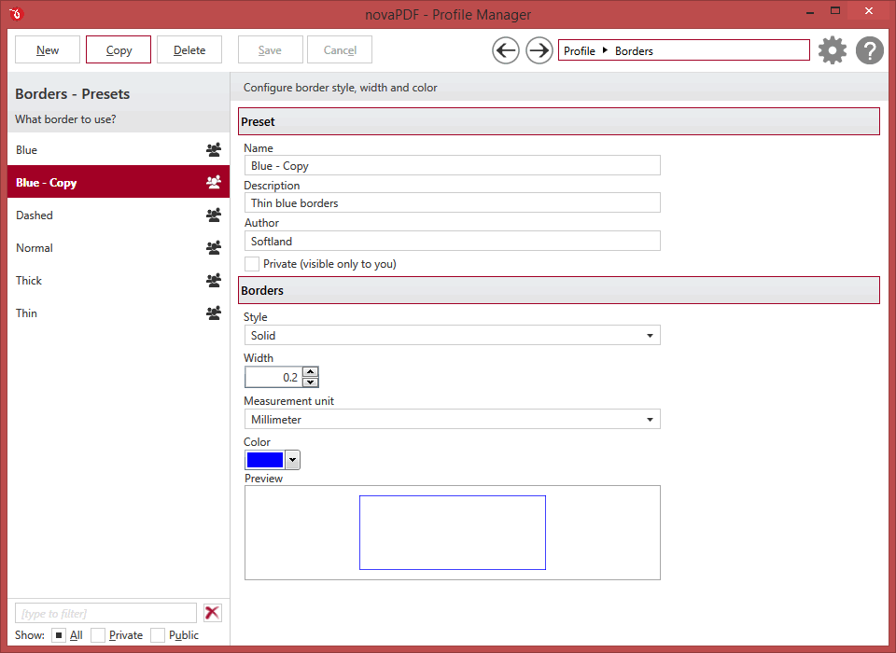Click the border Preview box

(452, 533)
